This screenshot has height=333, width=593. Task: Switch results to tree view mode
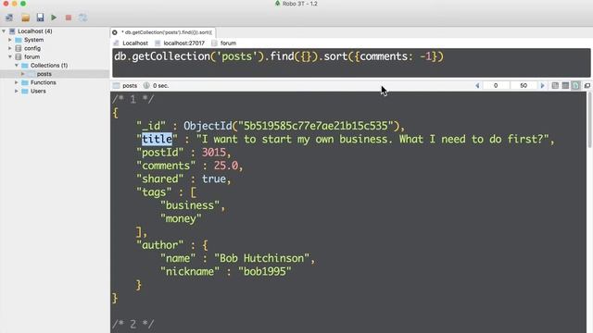pyautogui.click(x=555, y=86)
